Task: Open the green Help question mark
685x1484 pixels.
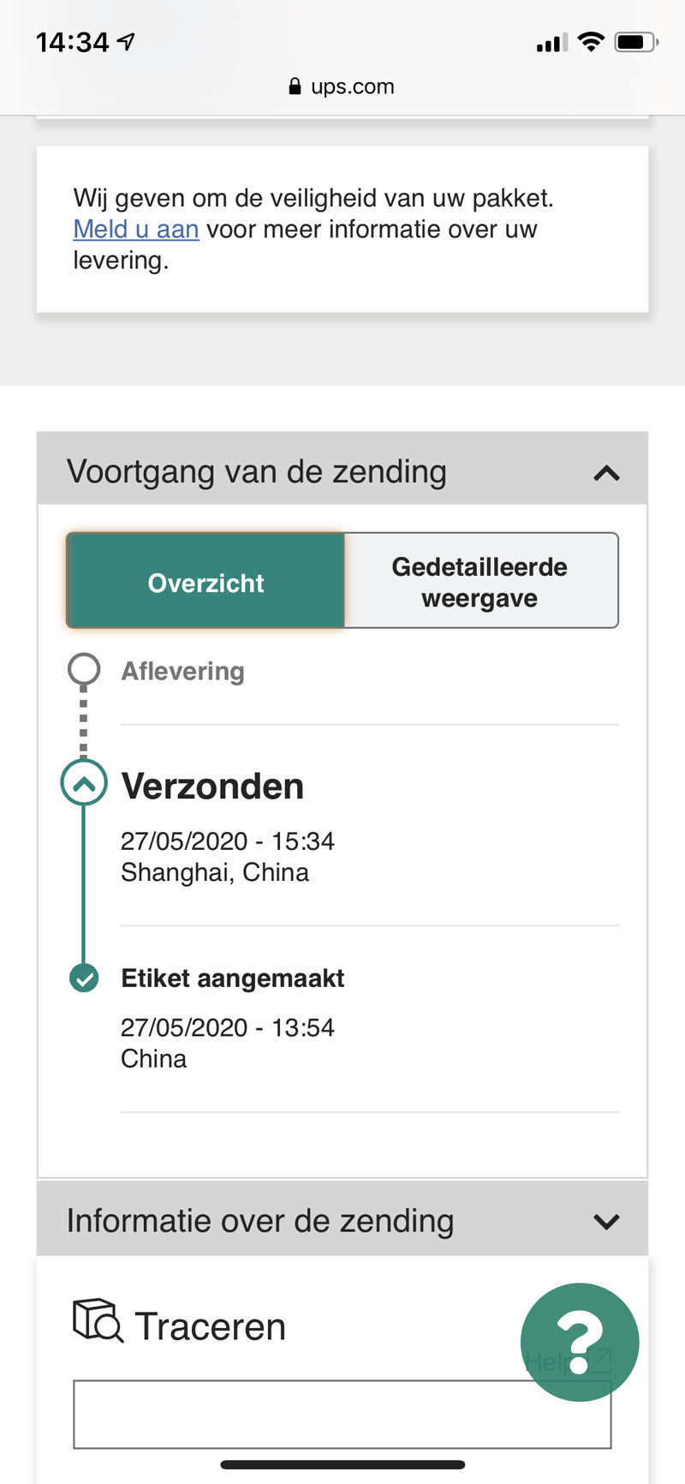Action: [x=580, y=1342]
